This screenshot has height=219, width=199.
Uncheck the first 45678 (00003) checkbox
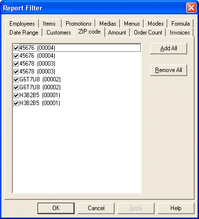16,64
